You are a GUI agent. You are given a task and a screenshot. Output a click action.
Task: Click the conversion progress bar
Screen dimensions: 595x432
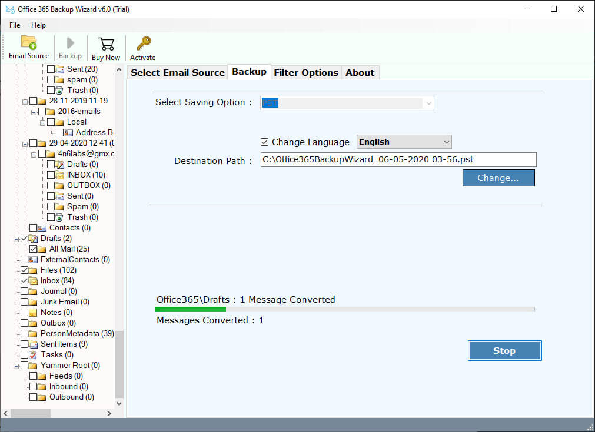345,309
